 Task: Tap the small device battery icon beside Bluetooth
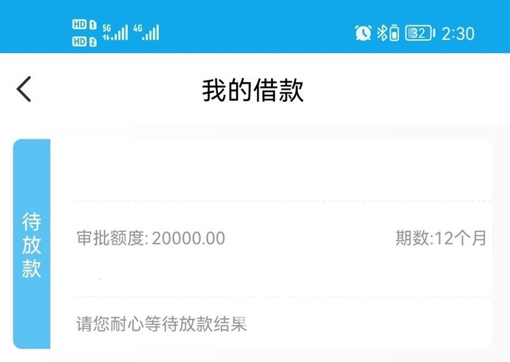click(394, 32)
